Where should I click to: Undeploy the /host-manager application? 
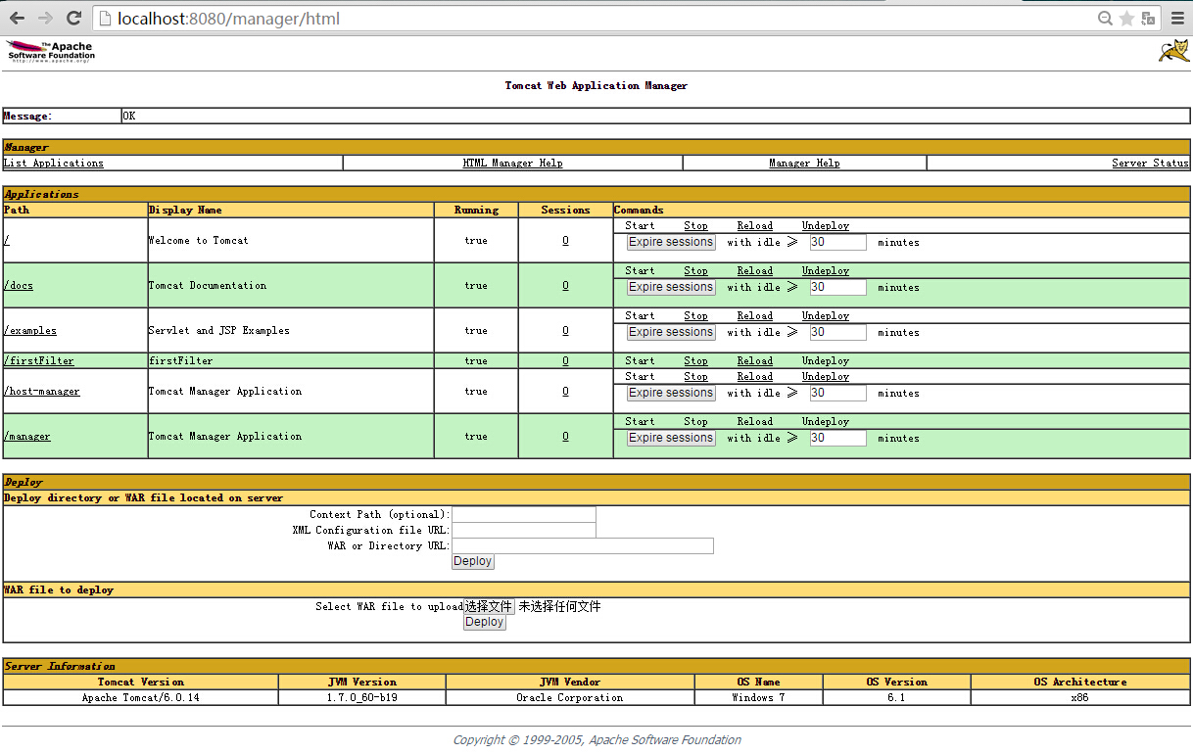click(x=826, y=376)
